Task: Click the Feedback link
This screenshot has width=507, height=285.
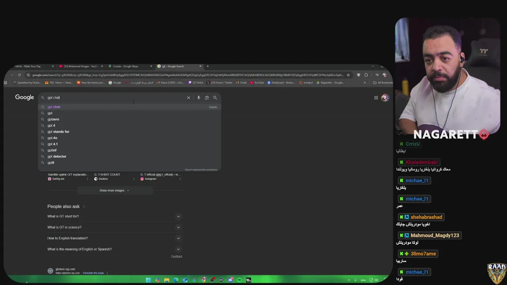Action: tap(177, 256)
